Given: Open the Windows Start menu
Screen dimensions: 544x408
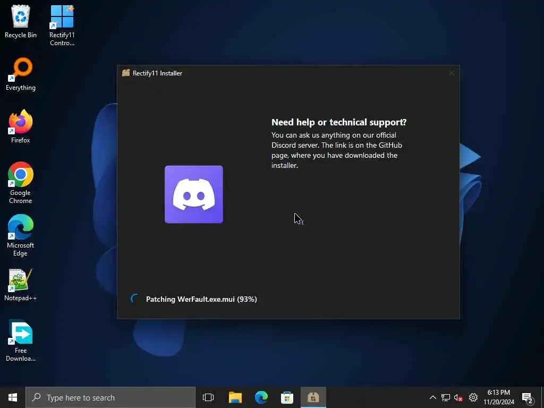Looking at the screenshot, I should coord(13,397).
